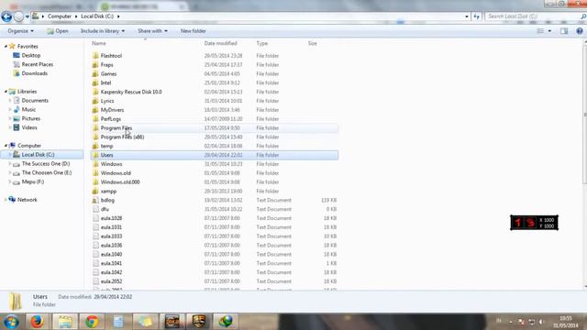587x330 pixels.
Task: Select the MyDrivers folder icon
Action: (x=95, y=110)
